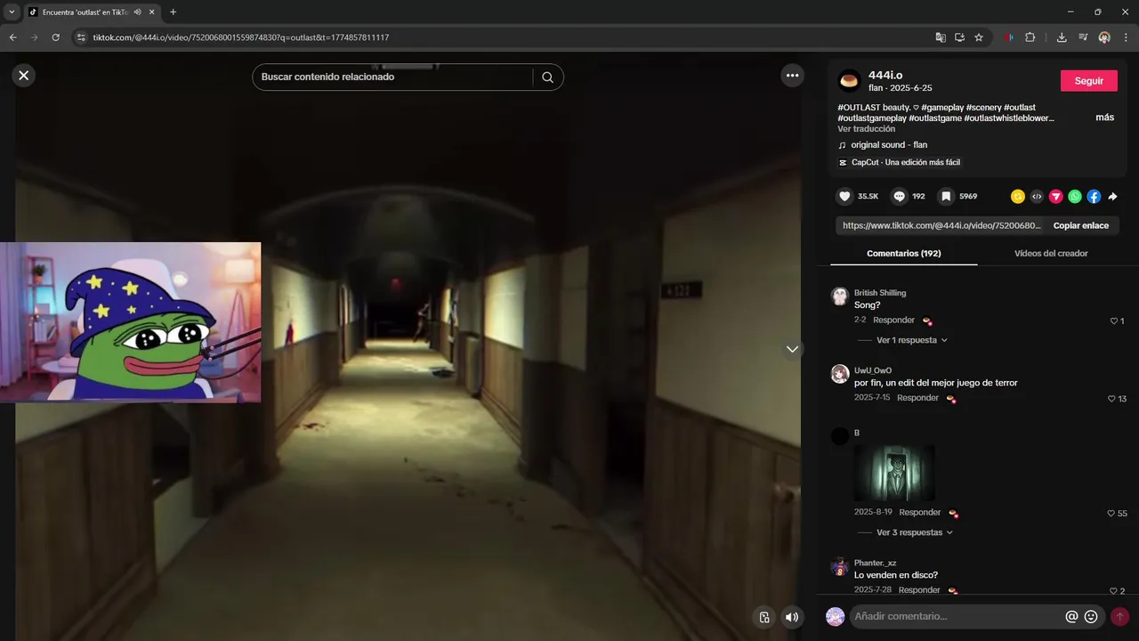Bookmark this page with star icon
This screenshot has width=1139, height=641.
pos(979,37)
